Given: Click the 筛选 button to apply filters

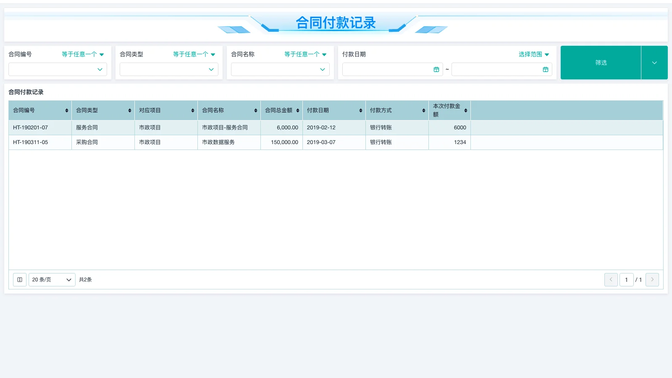Looking at the screenshot, I should click(x=601, y=63).
